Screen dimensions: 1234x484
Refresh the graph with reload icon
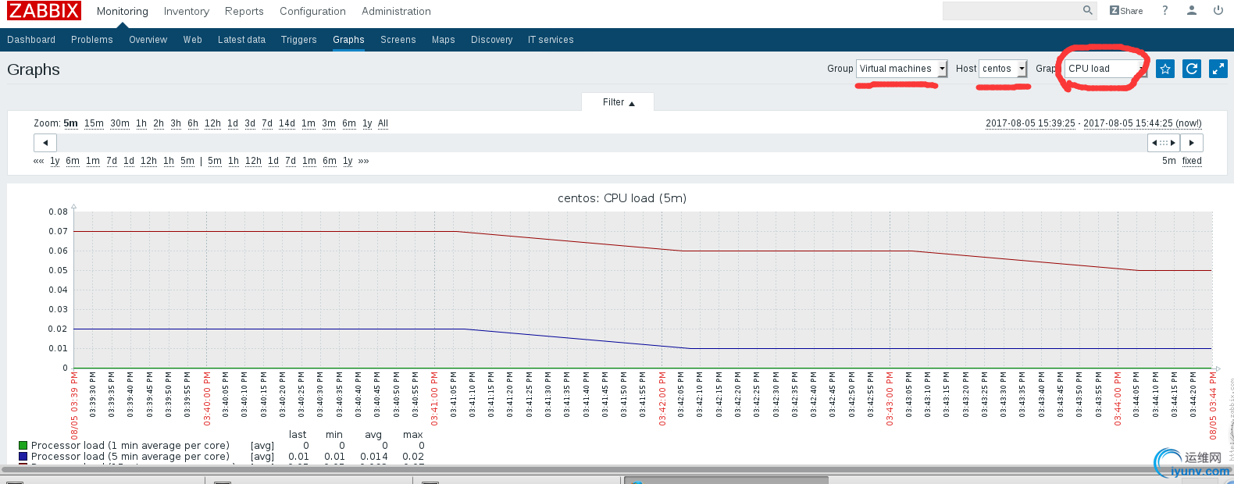1192,69
